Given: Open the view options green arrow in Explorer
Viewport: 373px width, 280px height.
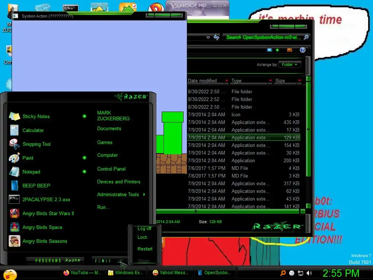Looking at the screenshot, I should (277, 50).
